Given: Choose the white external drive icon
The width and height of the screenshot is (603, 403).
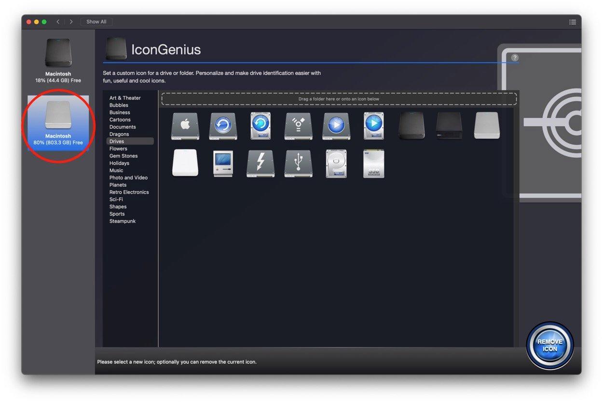Looking at the screenshot, I should pos(185,163).
